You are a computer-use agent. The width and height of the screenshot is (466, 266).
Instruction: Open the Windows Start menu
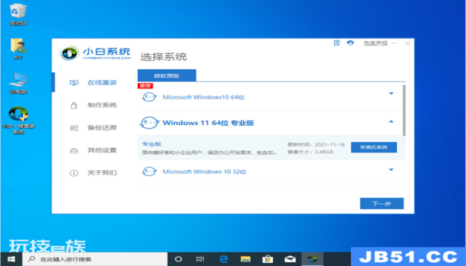[x=11, y=259]
